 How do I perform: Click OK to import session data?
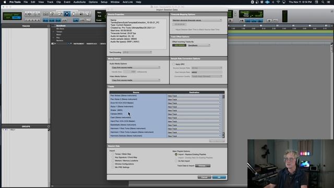(x=219, y=177)
